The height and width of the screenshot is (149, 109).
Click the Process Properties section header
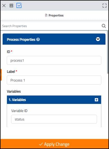click(x=54, y=39)
